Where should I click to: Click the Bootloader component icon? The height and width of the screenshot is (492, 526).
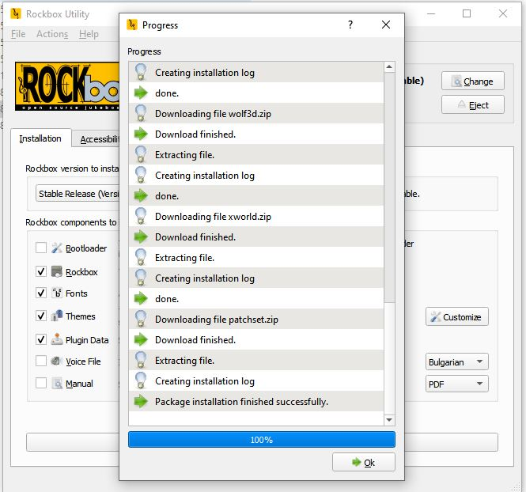point(57,248)
